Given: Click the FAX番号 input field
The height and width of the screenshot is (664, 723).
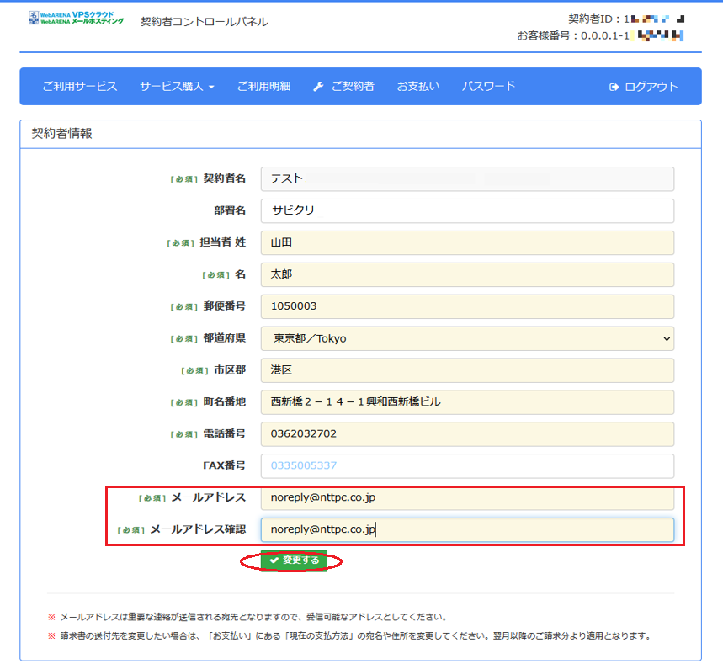Looking at the screenshot, I should (467, 465).
